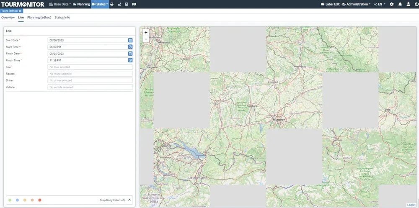Close the Tours (adhoc) tab
419x208 pixels.
point(20,10)
